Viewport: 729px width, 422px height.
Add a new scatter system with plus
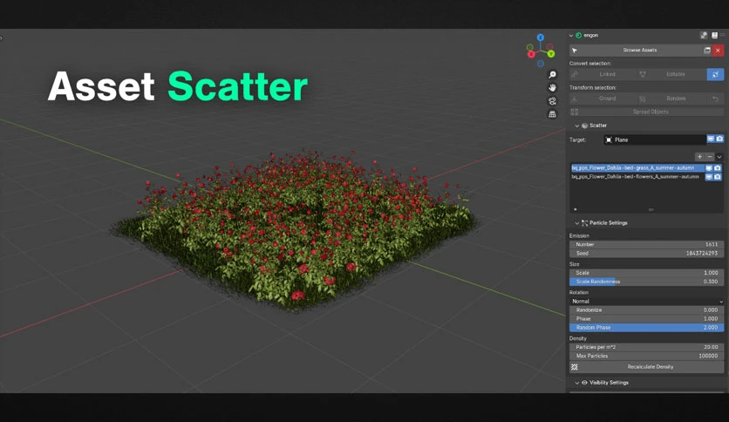tap(699, 157)
